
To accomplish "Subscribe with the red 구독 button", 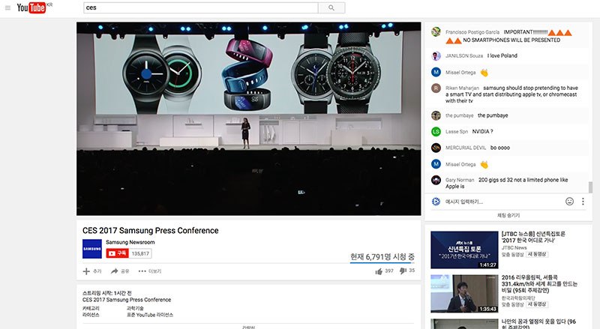I will pyautogui.click(x=118, y=253).
